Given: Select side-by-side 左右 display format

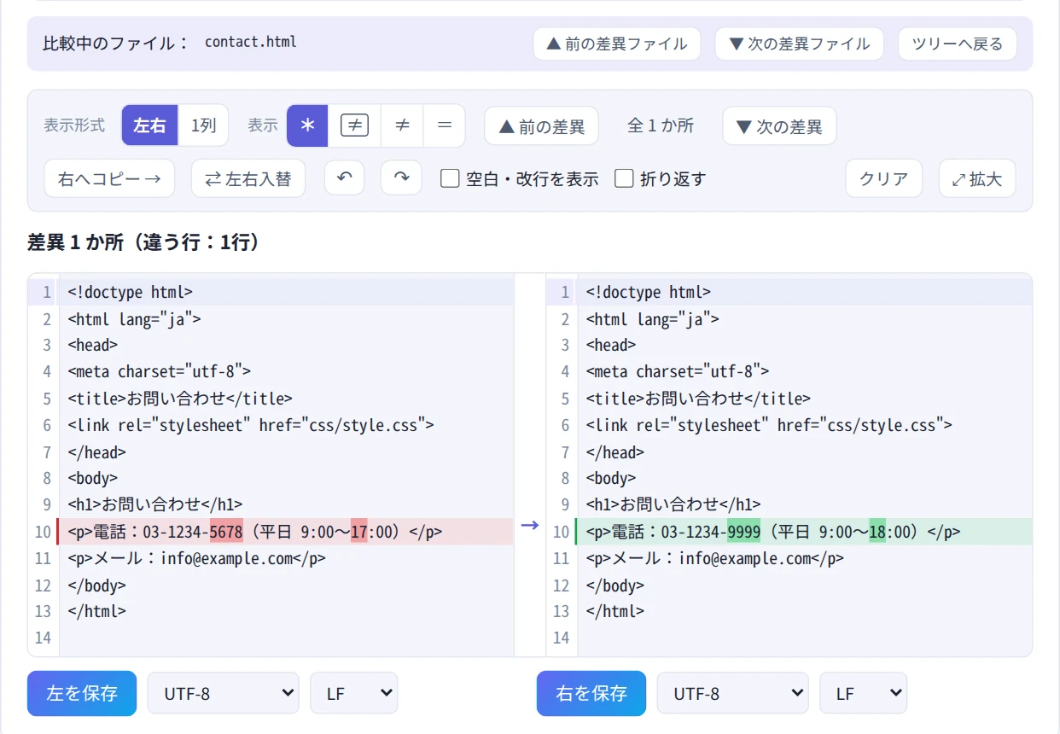Looking at the screenshot, I should pyautogui.click(x=149, y=125).
